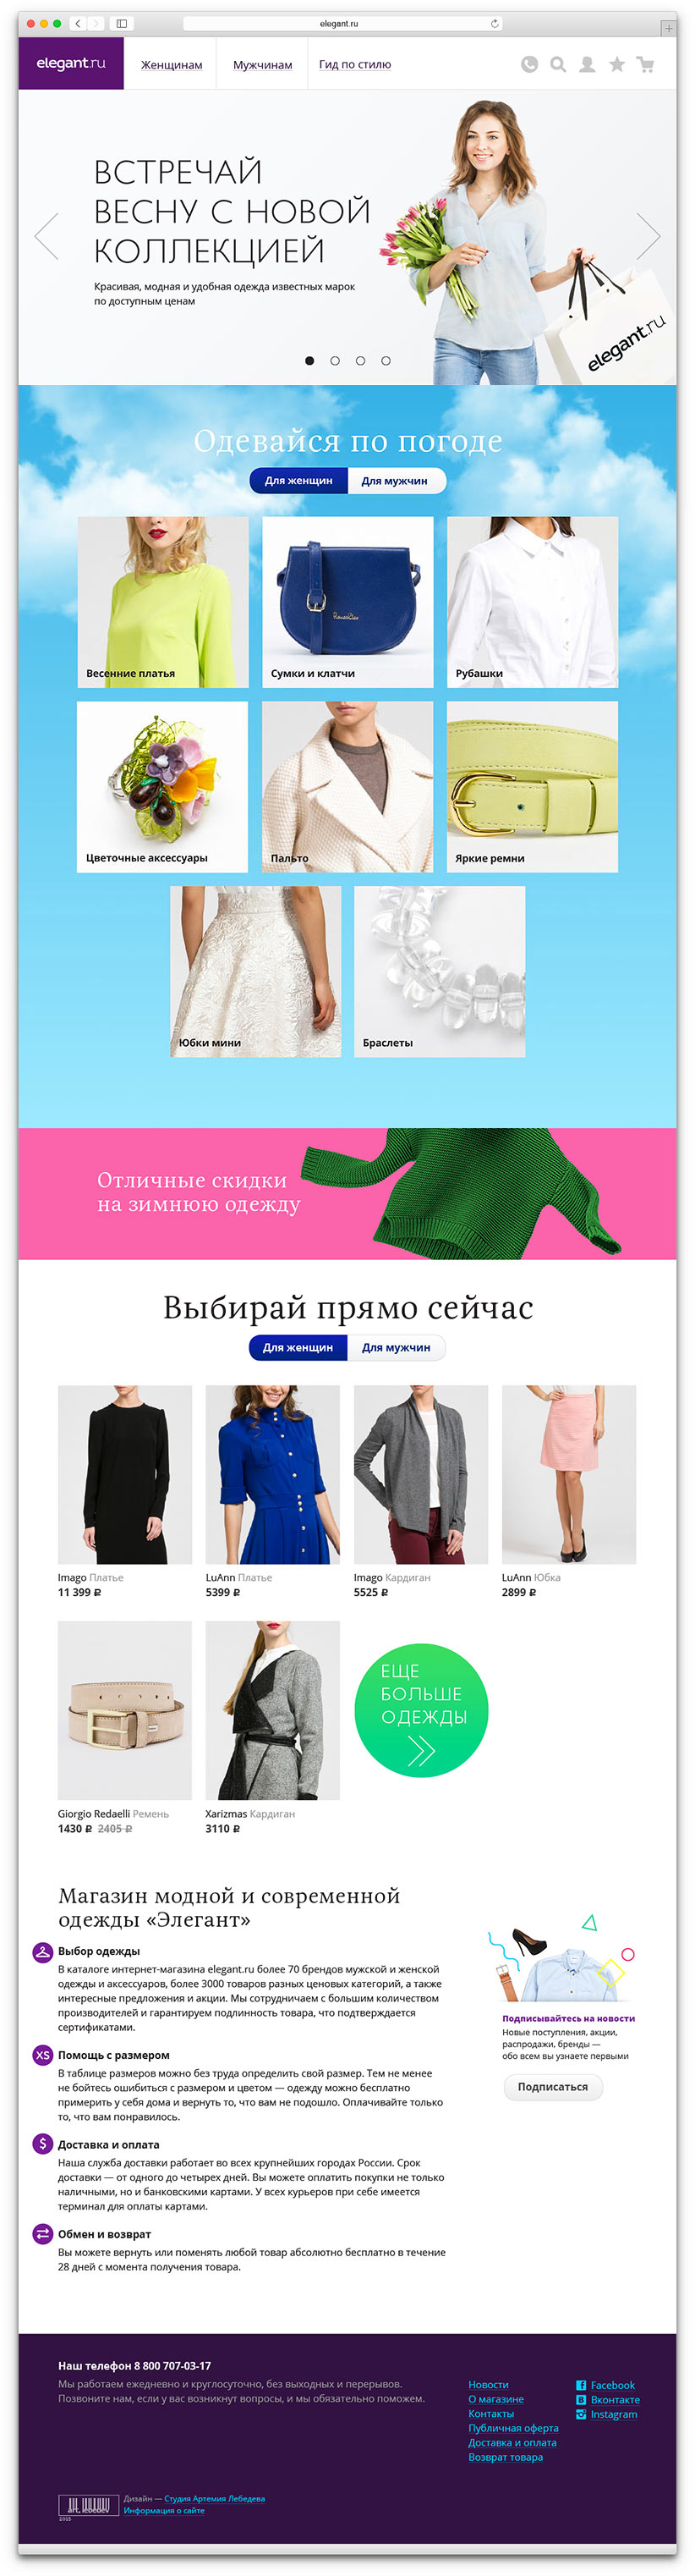Screen dimensions: 695x2576
Task: Open favorites star icon
Action: click(617, 64)
